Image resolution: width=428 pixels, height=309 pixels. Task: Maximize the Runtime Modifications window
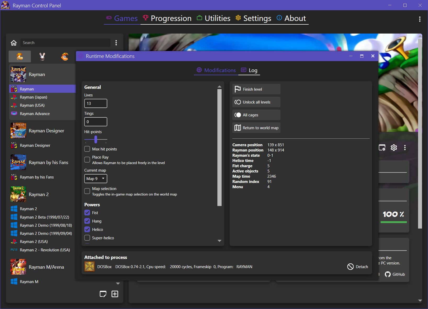point(362,56)
